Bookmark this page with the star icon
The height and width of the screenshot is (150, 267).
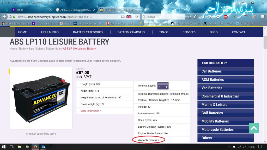189,17
